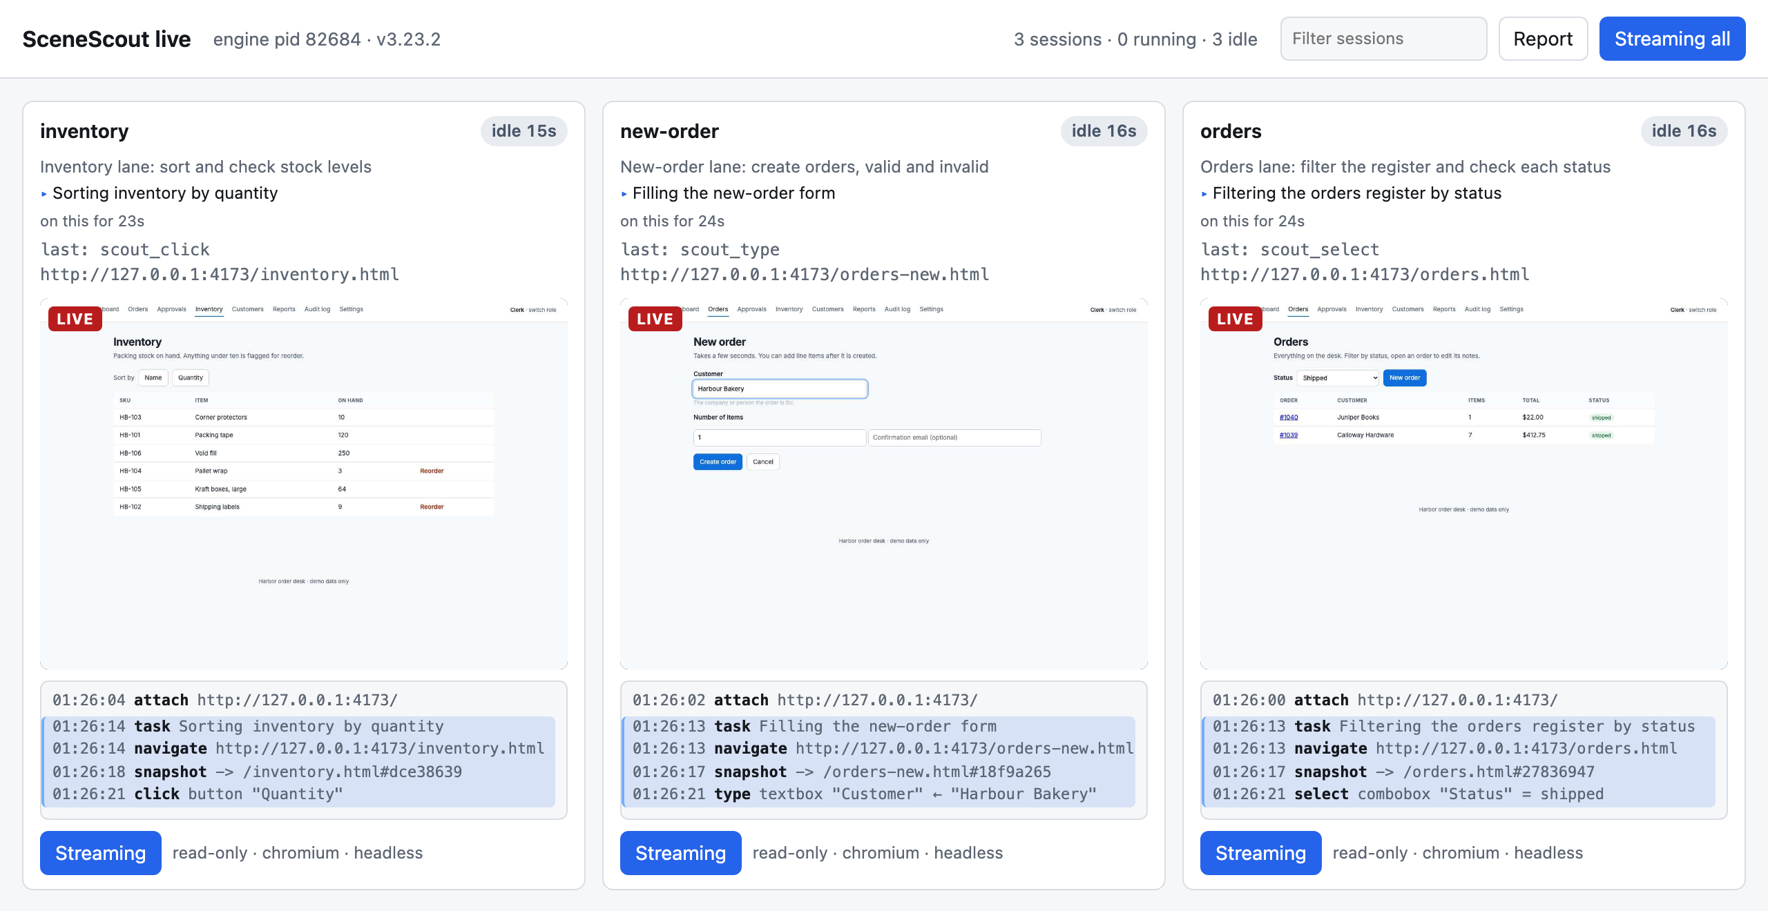Click the 'idle 16s' badge on new-order
Screen dimensions: 1768x911
coord(1104,131)
